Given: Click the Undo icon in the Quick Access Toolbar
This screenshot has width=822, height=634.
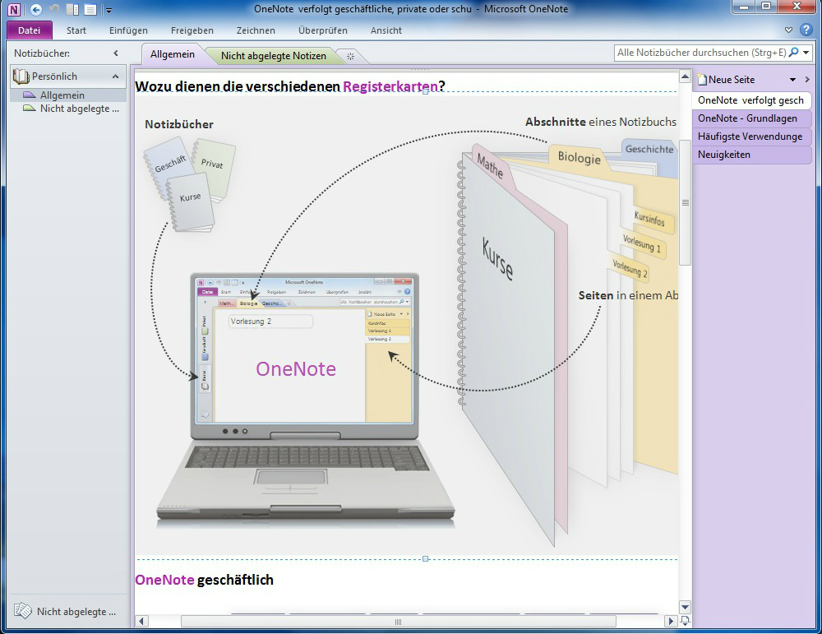Looking at the screenshot, I should (x=54, y=9).
